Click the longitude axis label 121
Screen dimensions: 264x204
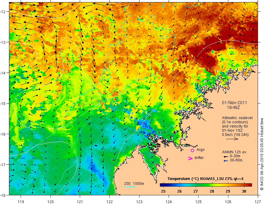pyautogui.click(x=80, y=202)
